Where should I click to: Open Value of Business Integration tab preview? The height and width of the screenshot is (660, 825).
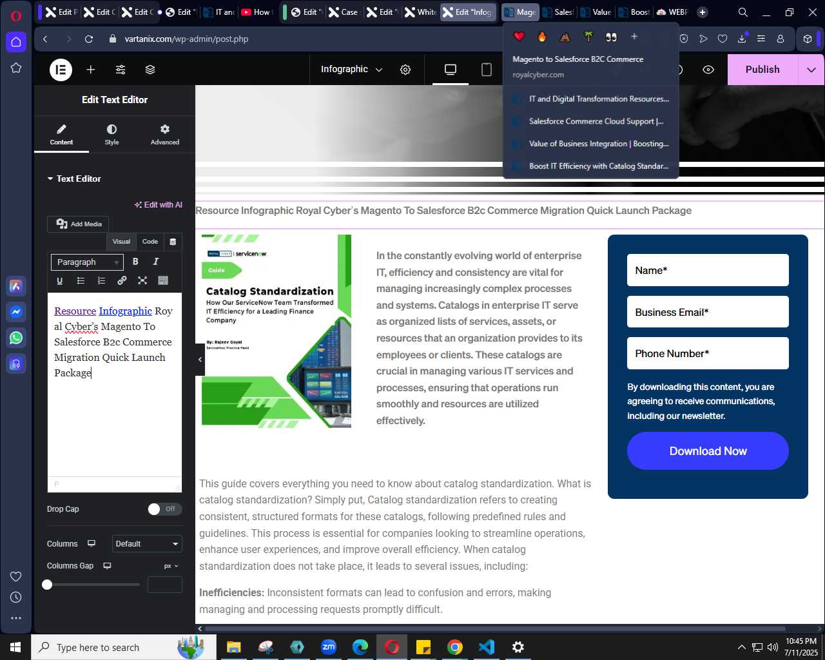(x=590, y=144)
